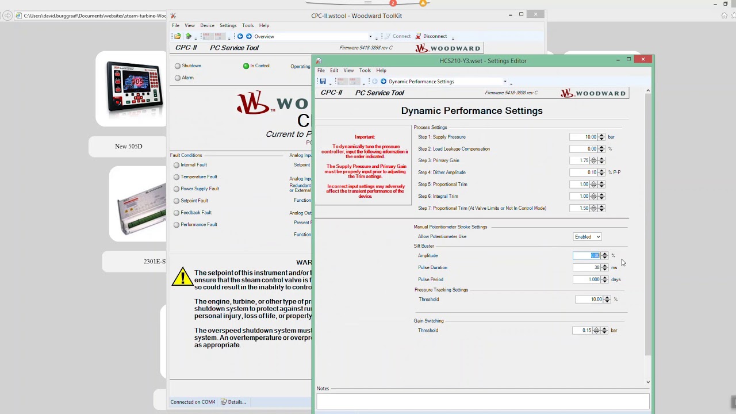This screenshot has height=414, width=736.
Task: Click Settings Editor greyed back navigation arrow
Action: 375,82
